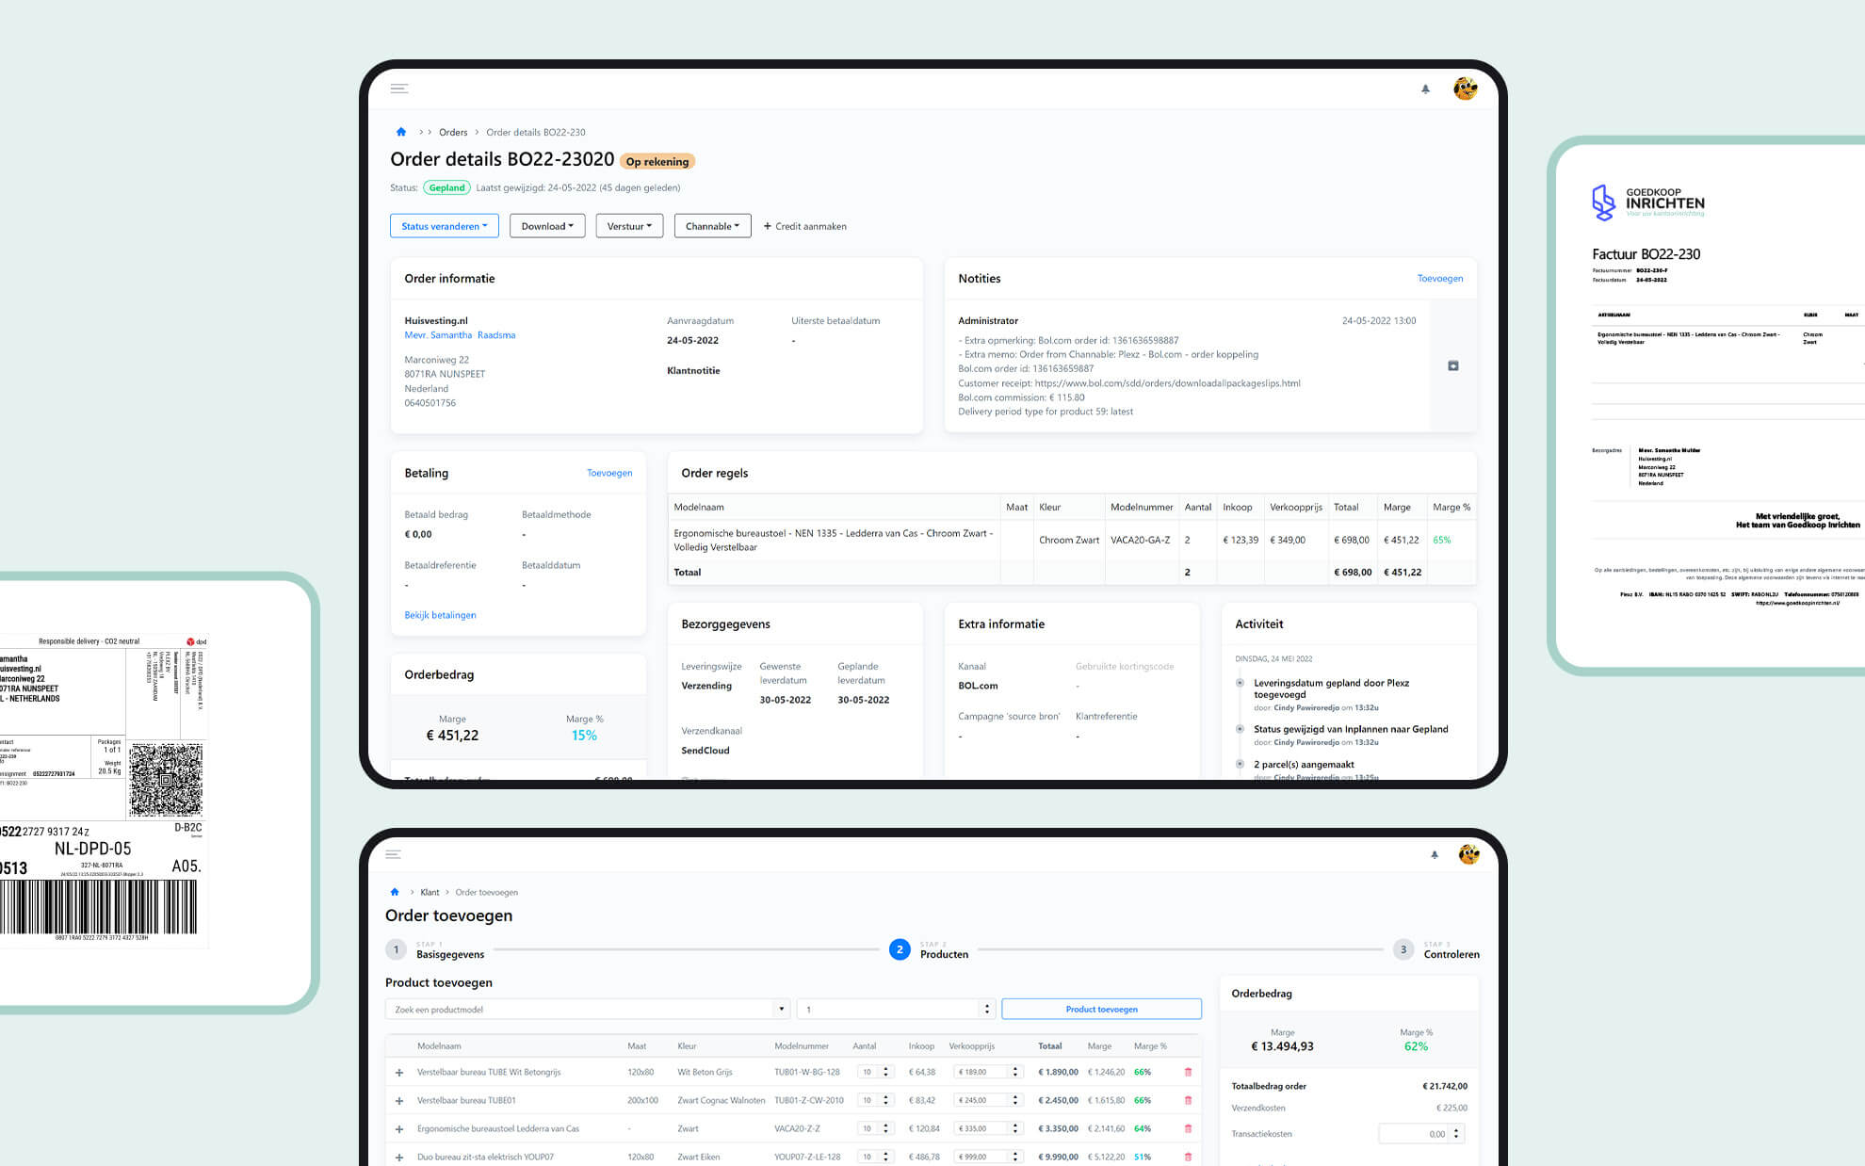Open hamburger menu in Order toevoegen window
Screen dimensions: 1865x1166
[394, 854]
